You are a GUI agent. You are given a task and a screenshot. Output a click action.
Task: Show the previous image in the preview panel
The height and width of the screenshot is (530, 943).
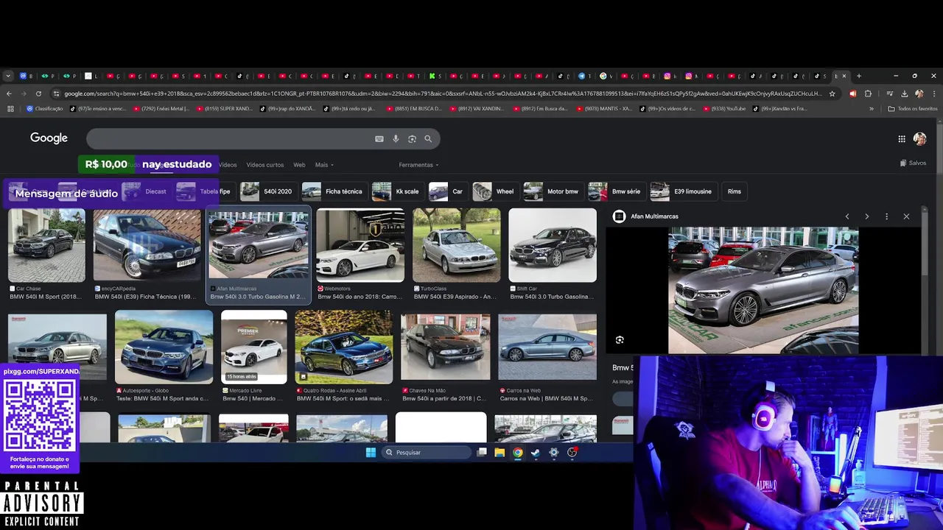(847, 216)
